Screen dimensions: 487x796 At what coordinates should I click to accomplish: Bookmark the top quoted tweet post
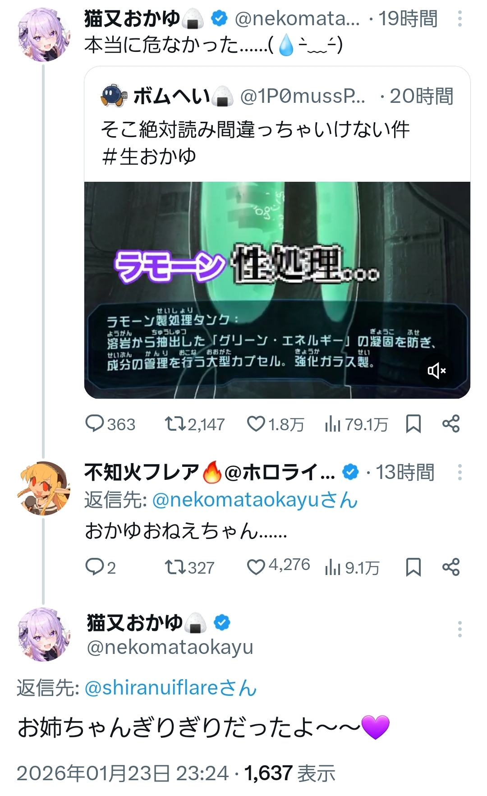[413, 424]
